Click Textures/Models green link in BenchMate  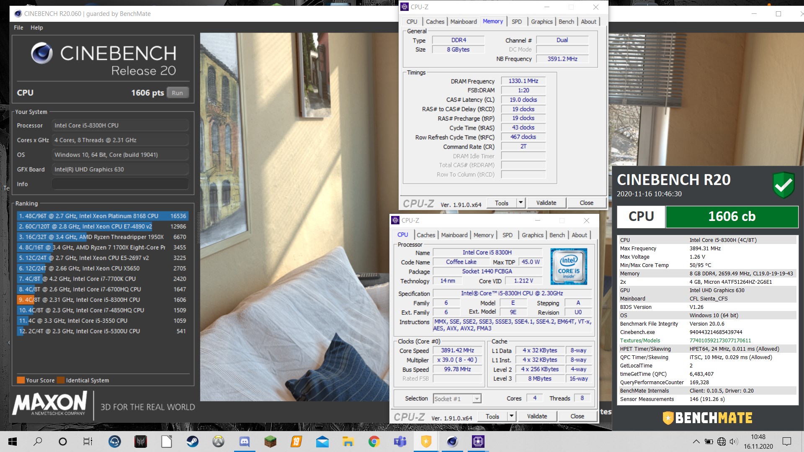click(640, 341)
